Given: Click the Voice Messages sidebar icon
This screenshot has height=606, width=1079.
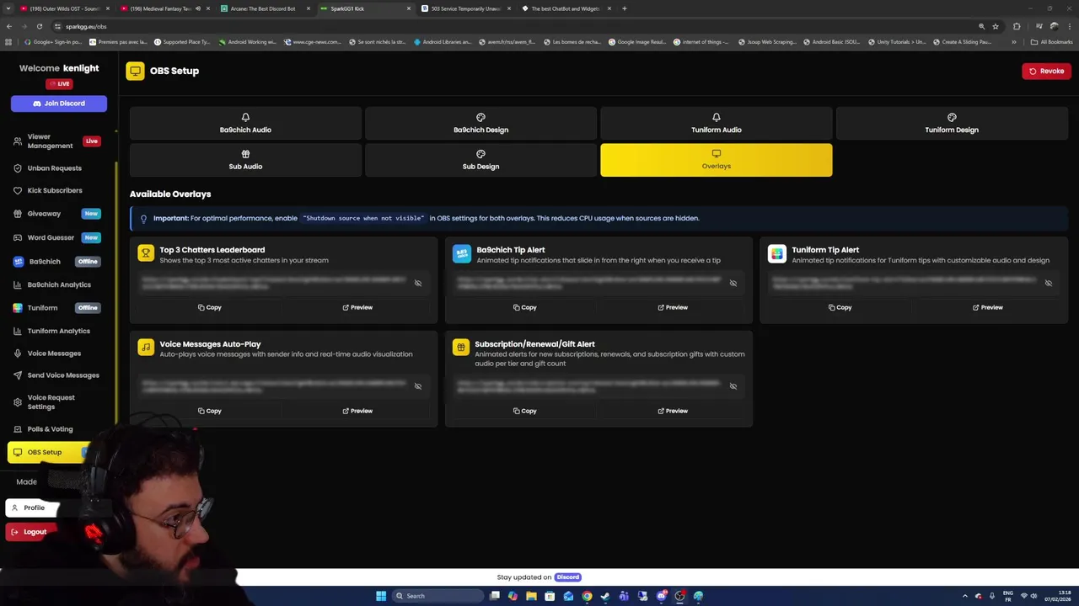Looking at the screenshot, I should 17,353.
